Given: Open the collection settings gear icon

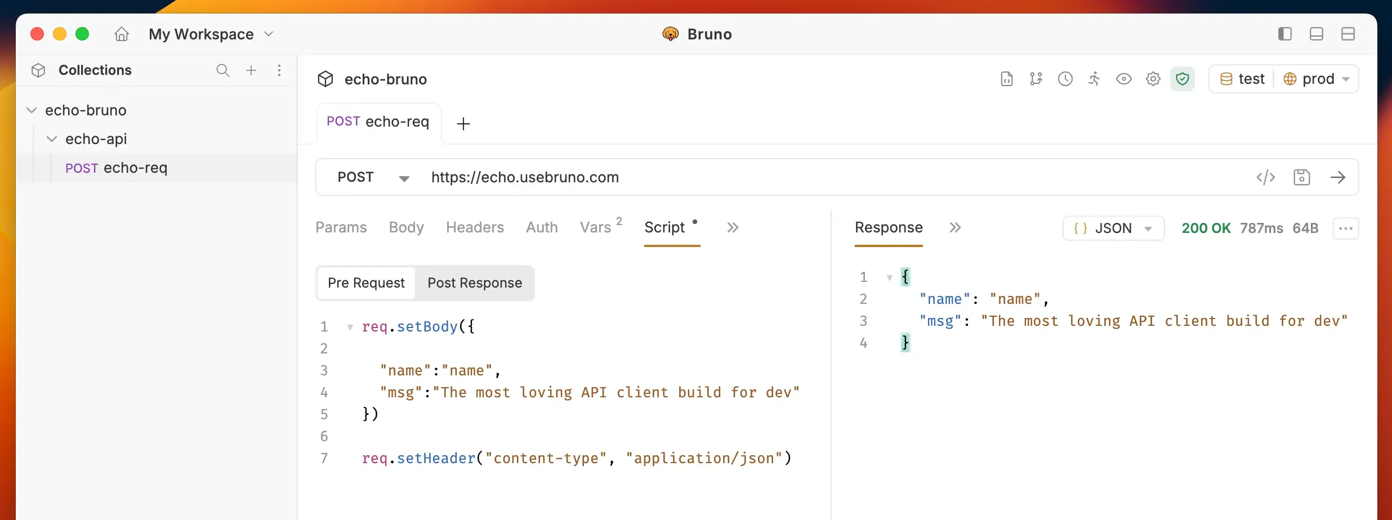Looking at the screenshot, I should 1153,79.
